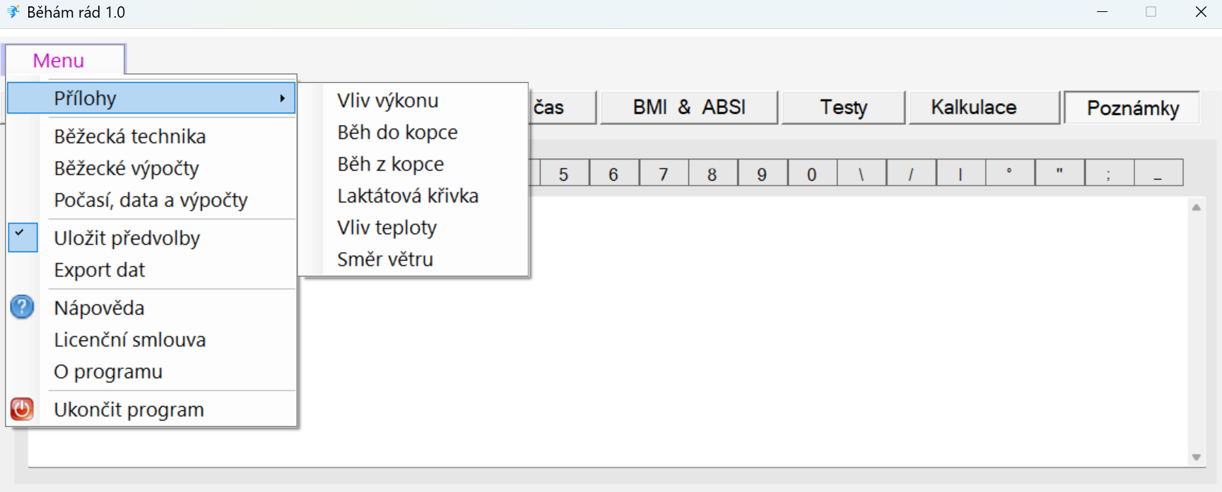The height and width of the screenshot is (492, 1222).
Task: Click the scrollbar up arrow in notes
Action: point(1196,208)
